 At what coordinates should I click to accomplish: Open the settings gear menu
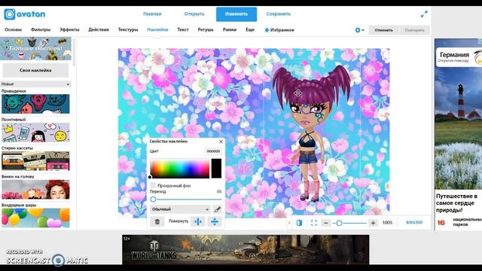coord(359,30)
